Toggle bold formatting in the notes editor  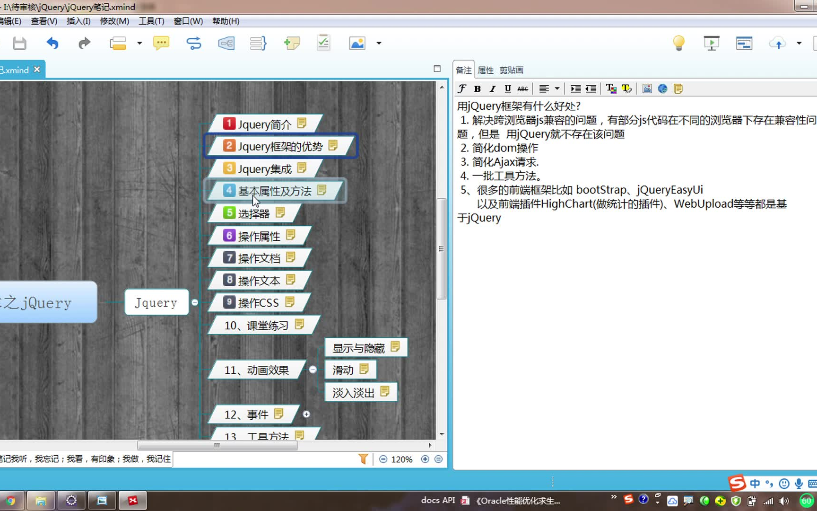pyautogui.click(x=478, y=88)
